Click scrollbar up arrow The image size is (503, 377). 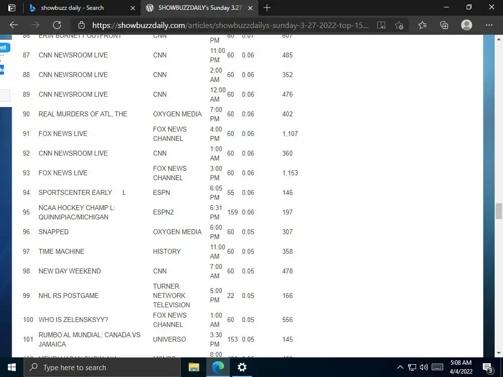click(499, 39)
